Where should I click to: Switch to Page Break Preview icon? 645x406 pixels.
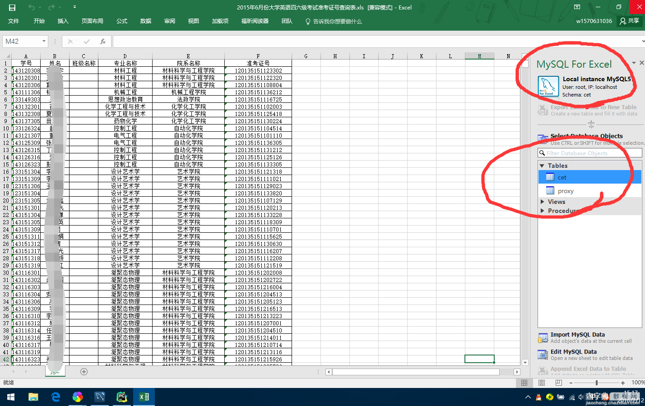point(559,383)
